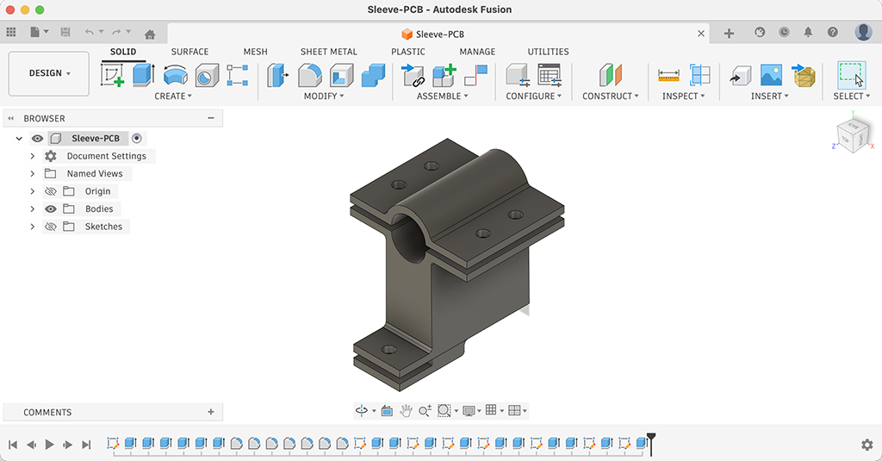Open the CONSTRUCT dropdown menu
The height and width of the screenshot is (461, 882).
pyautogui.click(x=611, y=97)
